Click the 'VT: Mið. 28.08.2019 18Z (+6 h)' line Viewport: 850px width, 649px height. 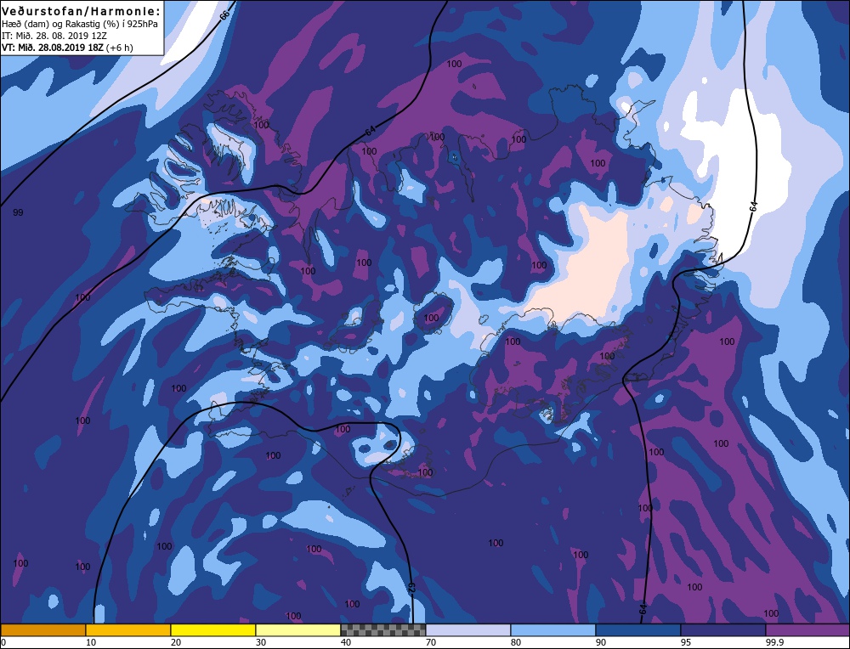67,48
